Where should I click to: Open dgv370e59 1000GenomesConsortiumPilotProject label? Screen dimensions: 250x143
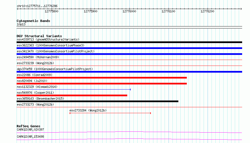coord(55,69)
